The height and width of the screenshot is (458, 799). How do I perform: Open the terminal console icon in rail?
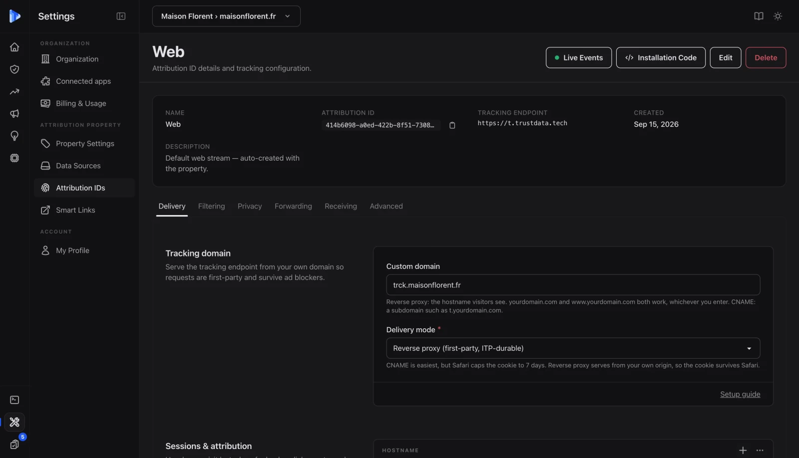tap(14, 400)
